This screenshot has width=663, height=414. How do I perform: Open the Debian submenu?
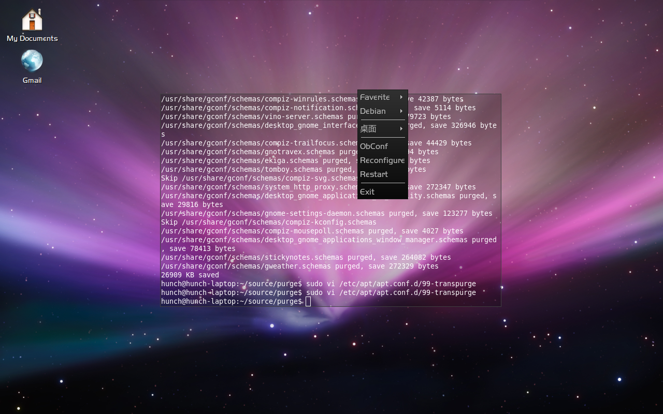click(x=382, y=111)
